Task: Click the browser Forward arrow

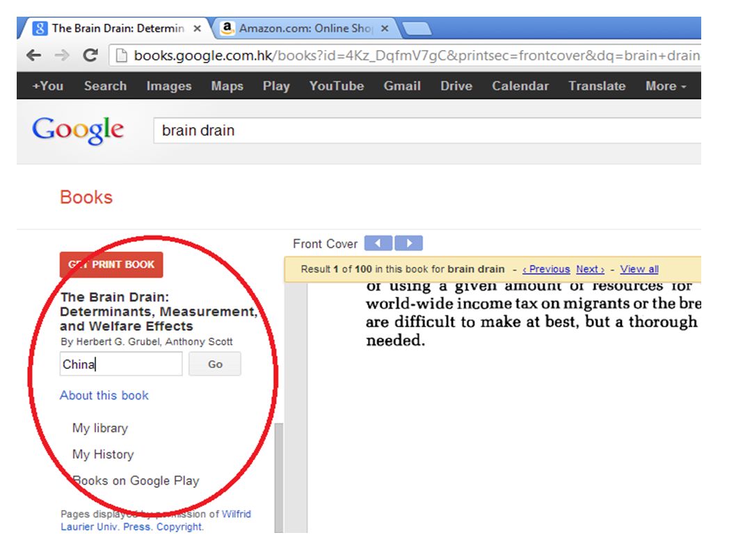Action: (61, 56)
